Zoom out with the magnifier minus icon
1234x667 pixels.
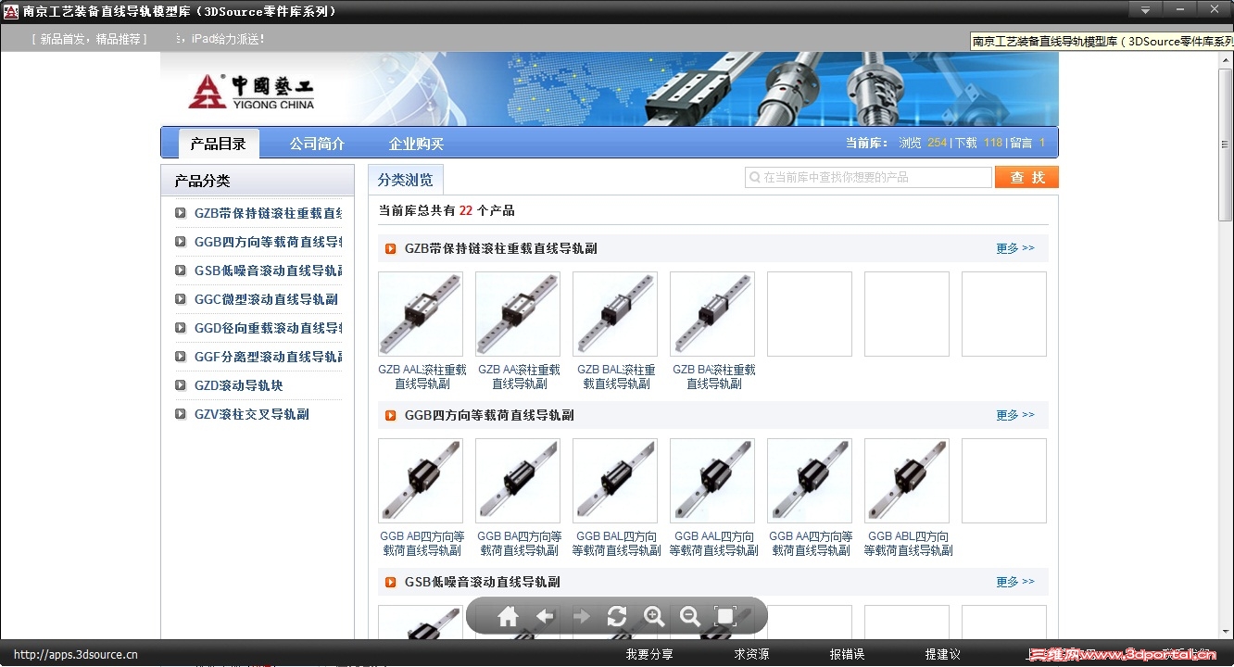[x=689, y=617]
